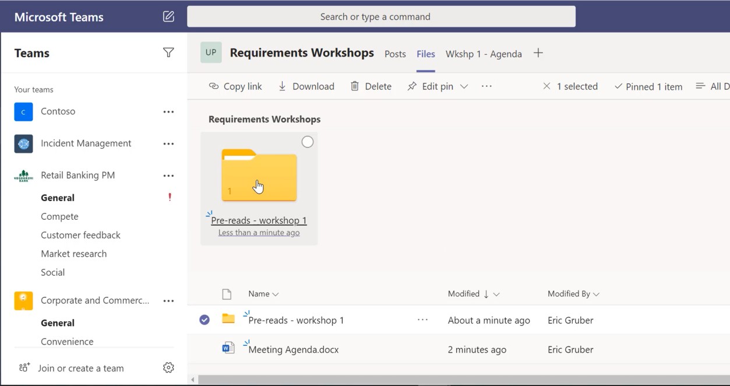Viewport: 730px width, 386px height.
Task: Open Meeting Agenda.docx from the file list
Action: [x=294, y=350]
